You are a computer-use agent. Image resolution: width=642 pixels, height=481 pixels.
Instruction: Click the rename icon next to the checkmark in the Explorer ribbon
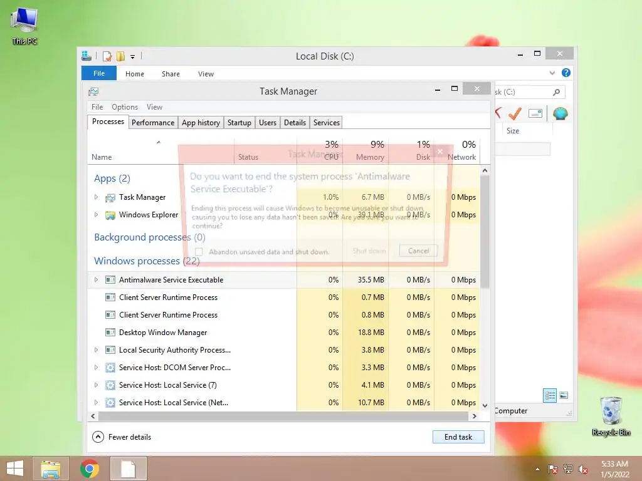coord(535,113)
